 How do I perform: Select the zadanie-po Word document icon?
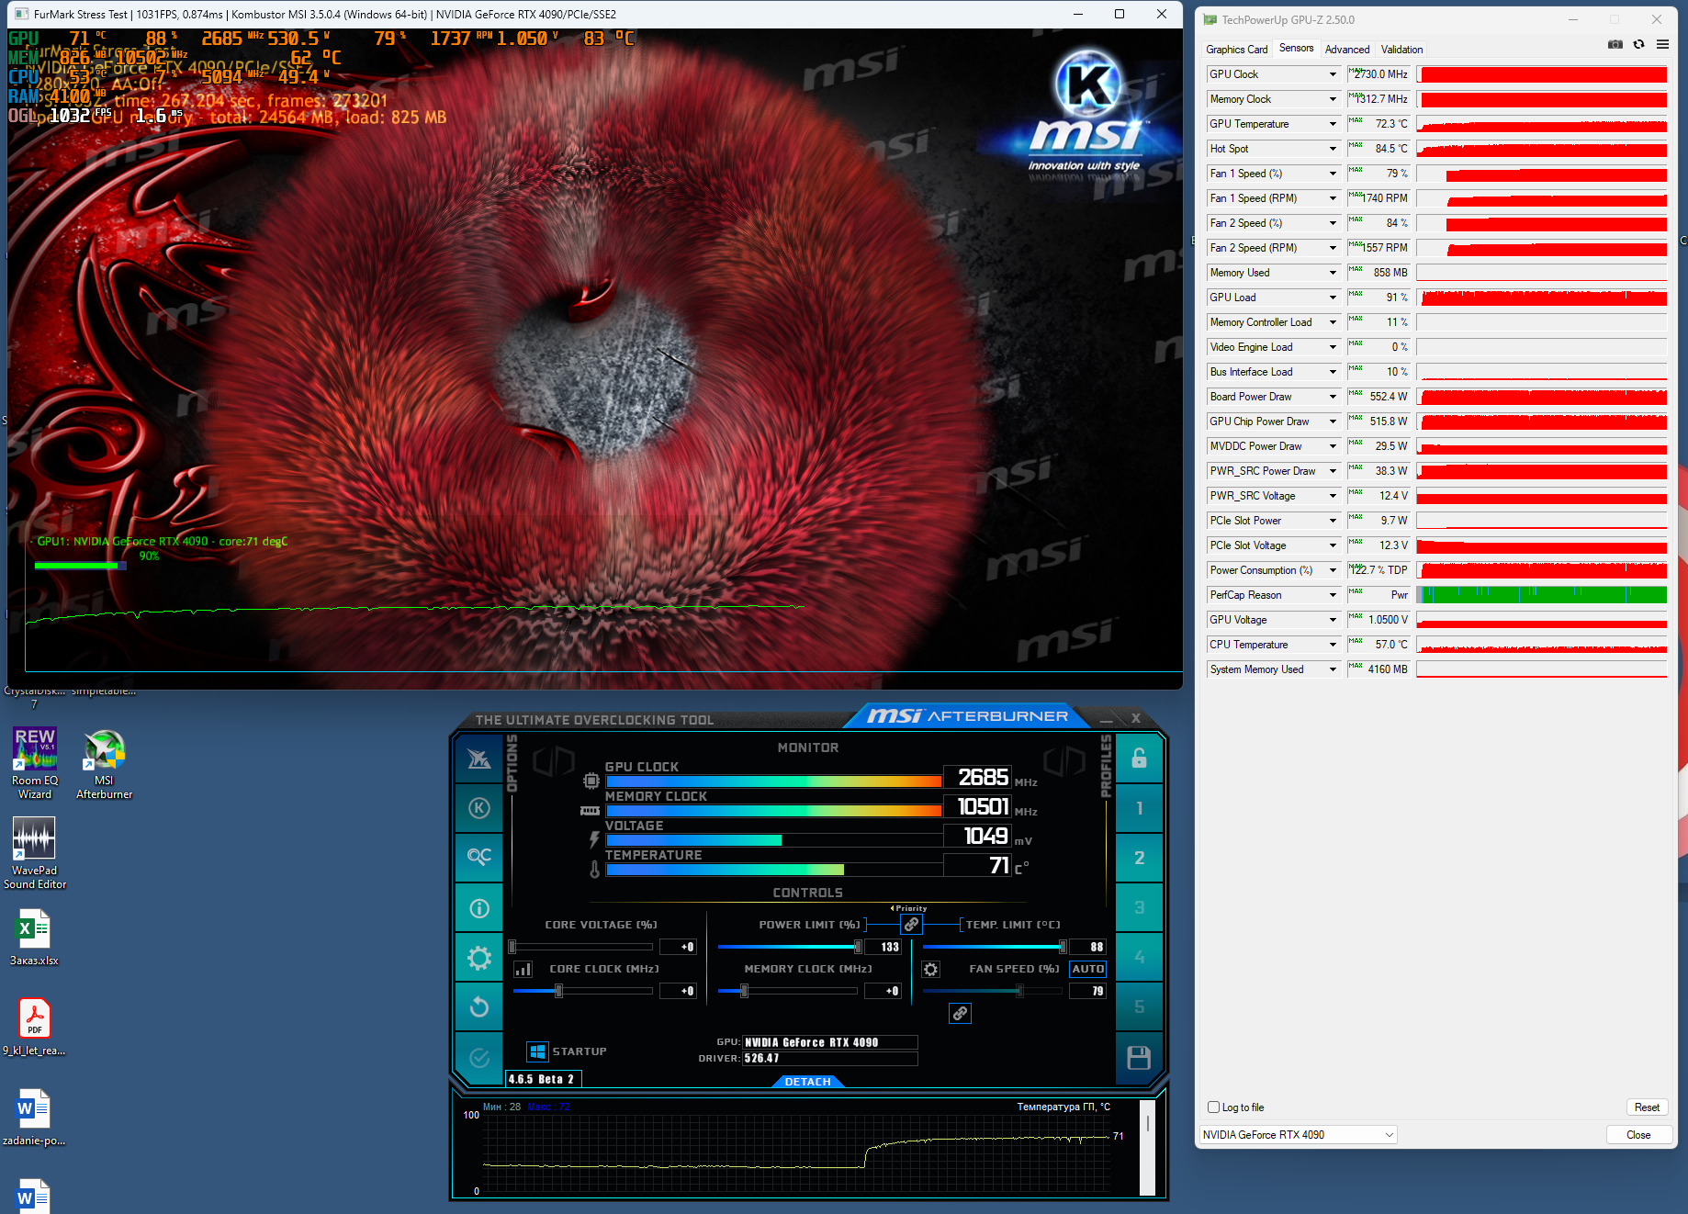tap(35, 1117)
